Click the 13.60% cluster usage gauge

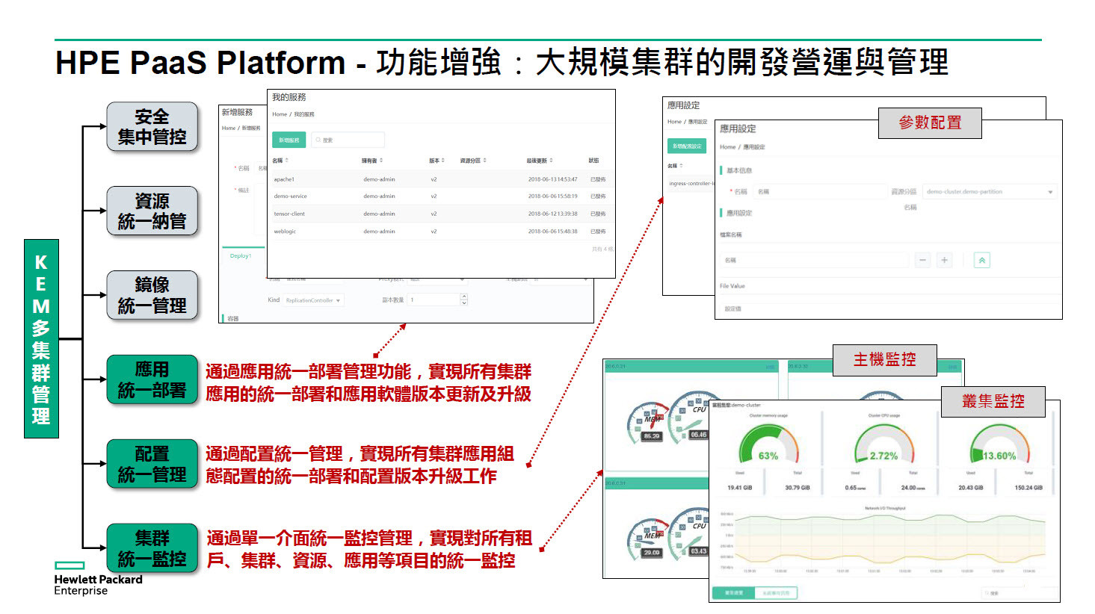(999, 446)
